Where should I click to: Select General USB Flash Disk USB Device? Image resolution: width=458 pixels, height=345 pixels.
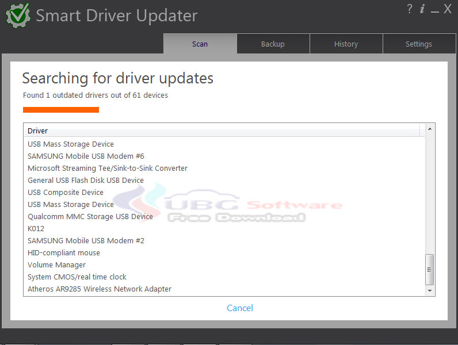[x=224, y=181]
